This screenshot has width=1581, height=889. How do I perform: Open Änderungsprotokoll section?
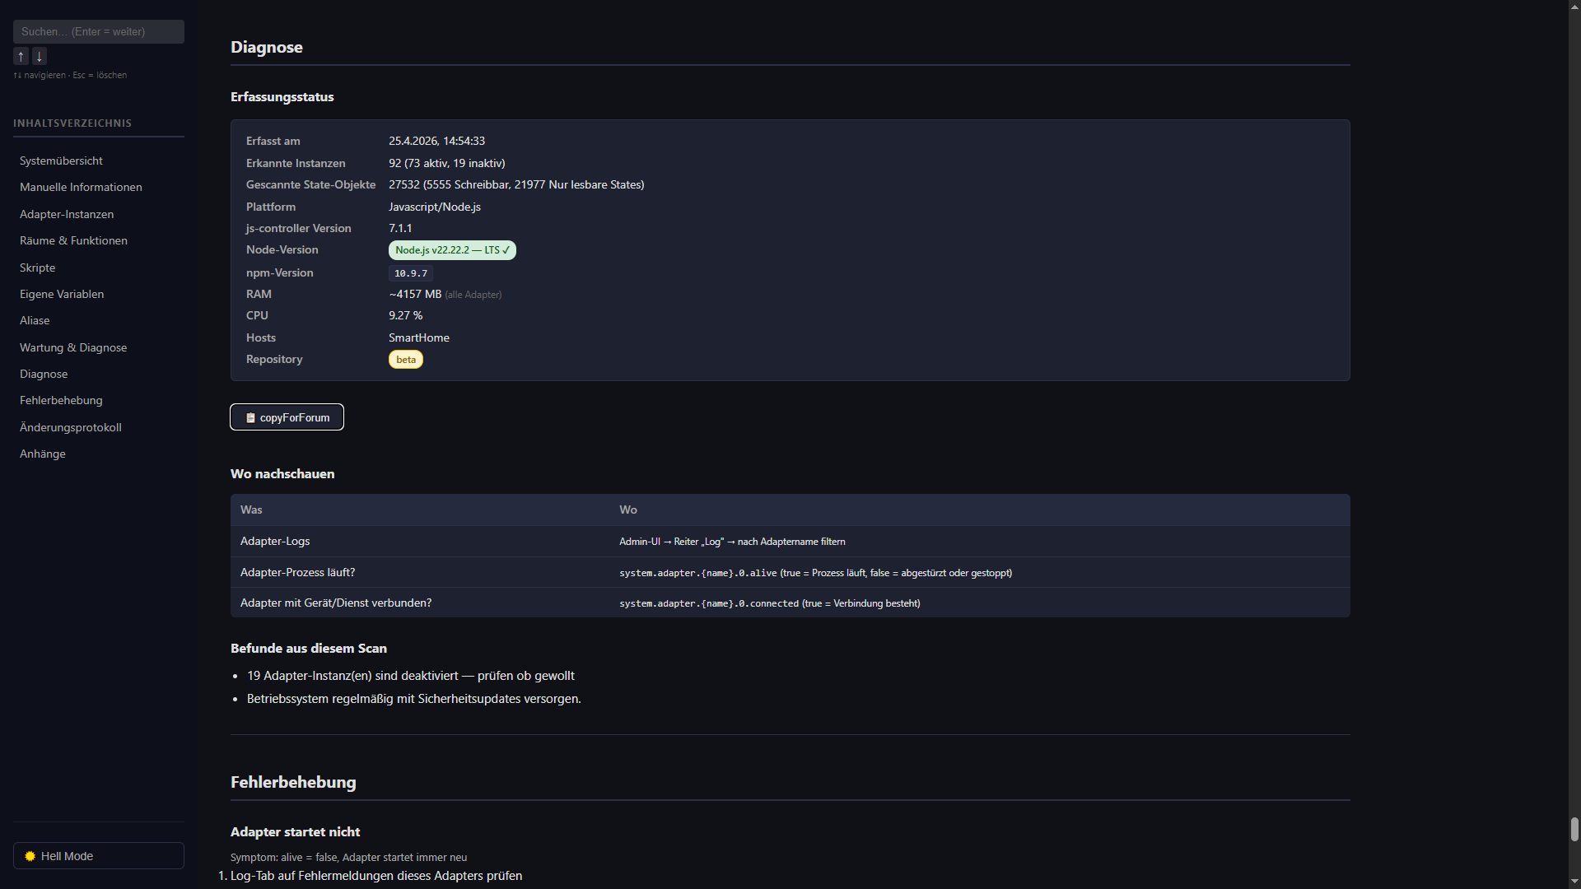coord(71,427)
